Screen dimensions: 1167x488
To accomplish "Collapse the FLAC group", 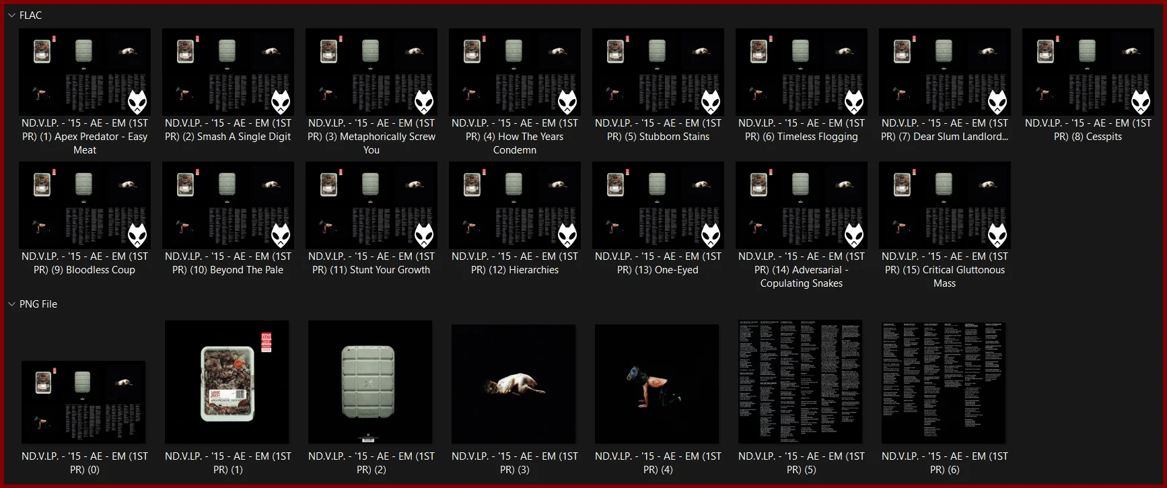I will (11, 15).
